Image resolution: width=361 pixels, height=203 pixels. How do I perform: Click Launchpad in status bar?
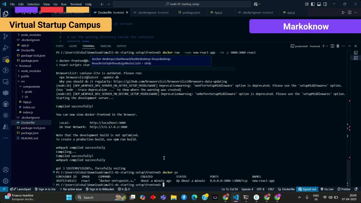point(20,189)
